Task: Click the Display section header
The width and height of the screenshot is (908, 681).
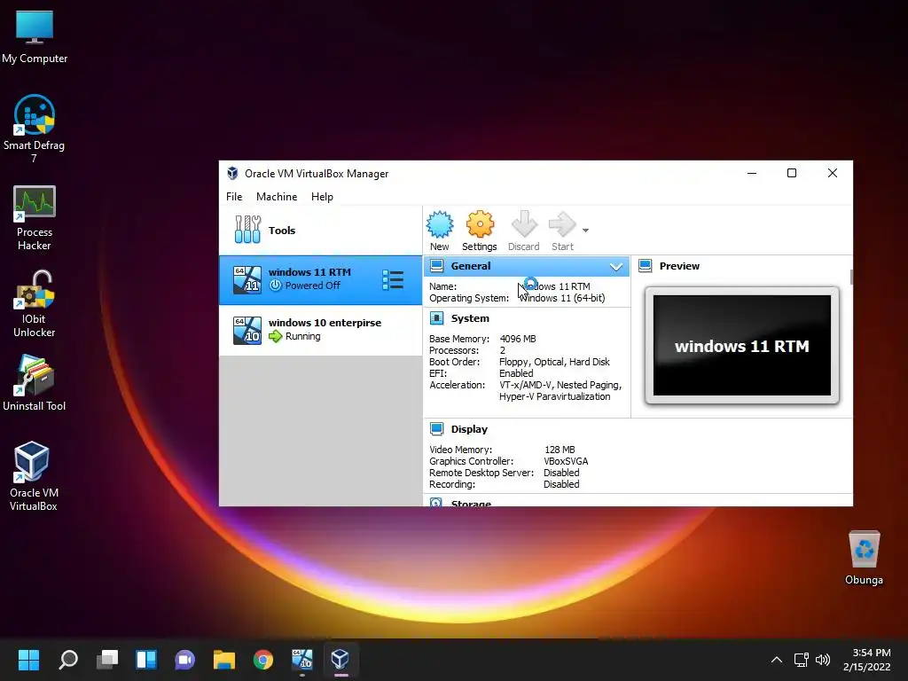Action: (469, 429)
